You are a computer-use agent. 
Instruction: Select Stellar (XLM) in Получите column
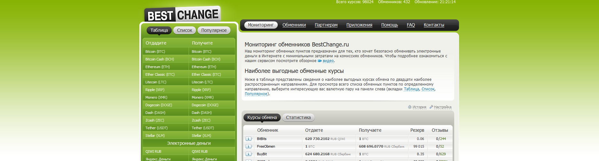click(x=212, y=136)
